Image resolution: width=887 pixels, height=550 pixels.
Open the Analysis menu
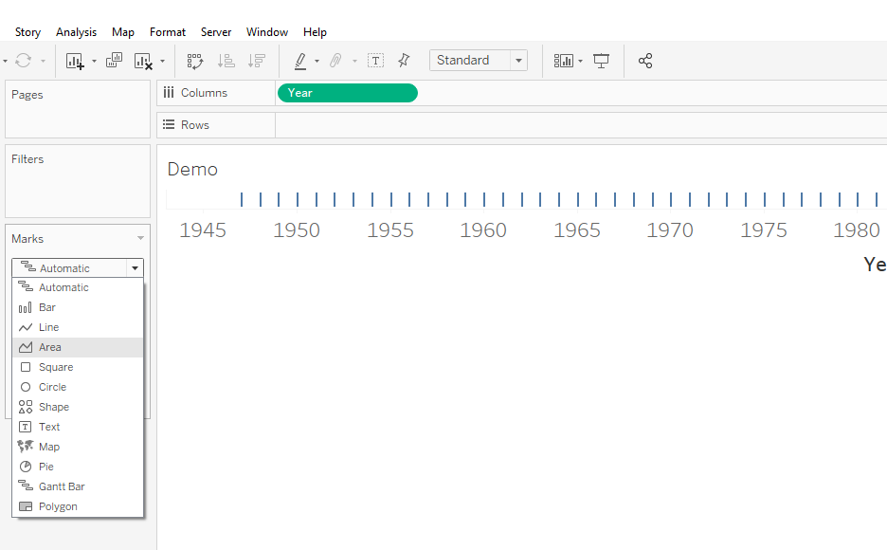(x=77, y=32)
